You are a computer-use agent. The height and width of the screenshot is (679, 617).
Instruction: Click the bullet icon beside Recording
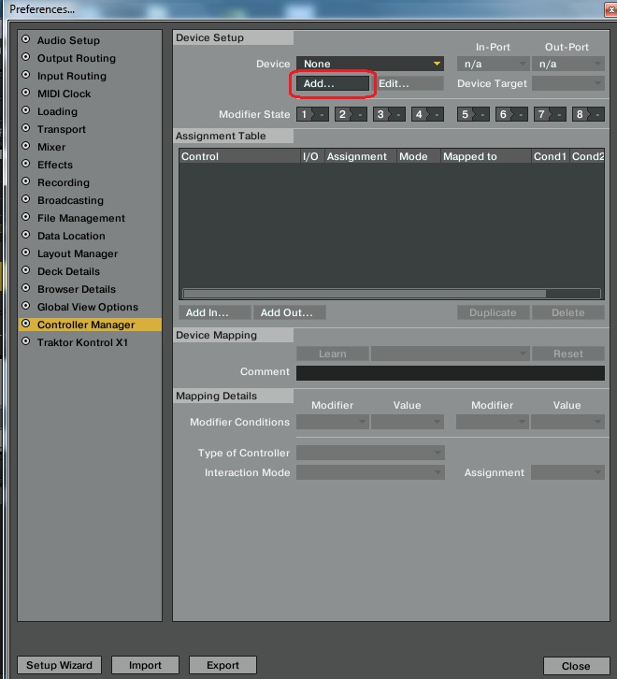pos(26,181)
